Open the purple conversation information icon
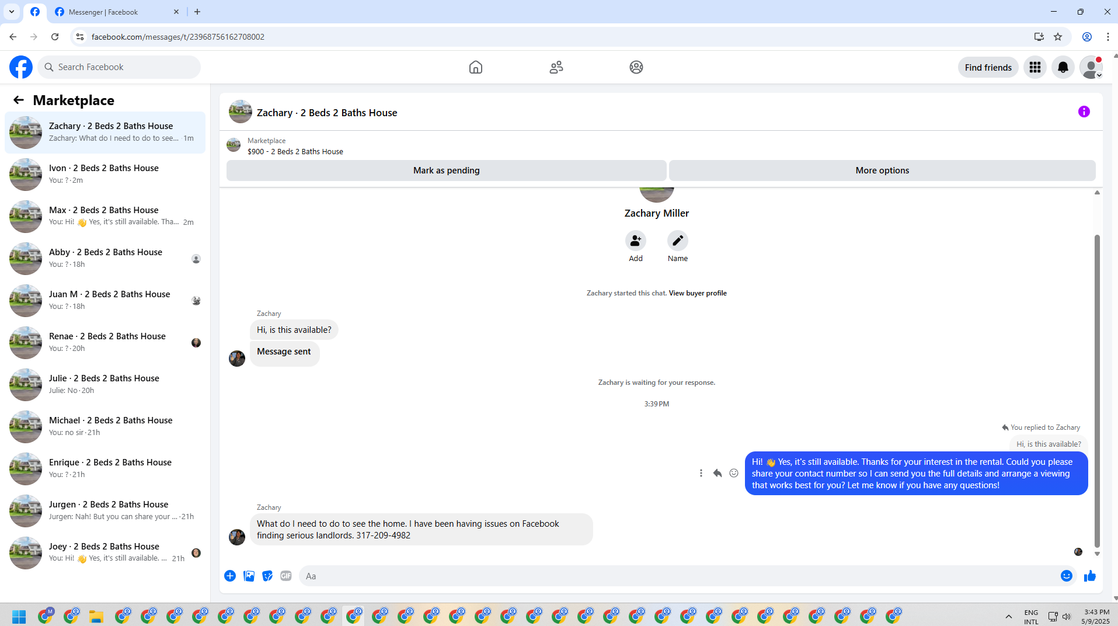Viewport: 1118px width, 626px height. 1084,112
